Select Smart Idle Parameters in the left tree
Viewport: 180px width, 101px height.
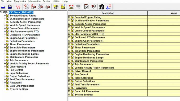(x=23, y=47)
